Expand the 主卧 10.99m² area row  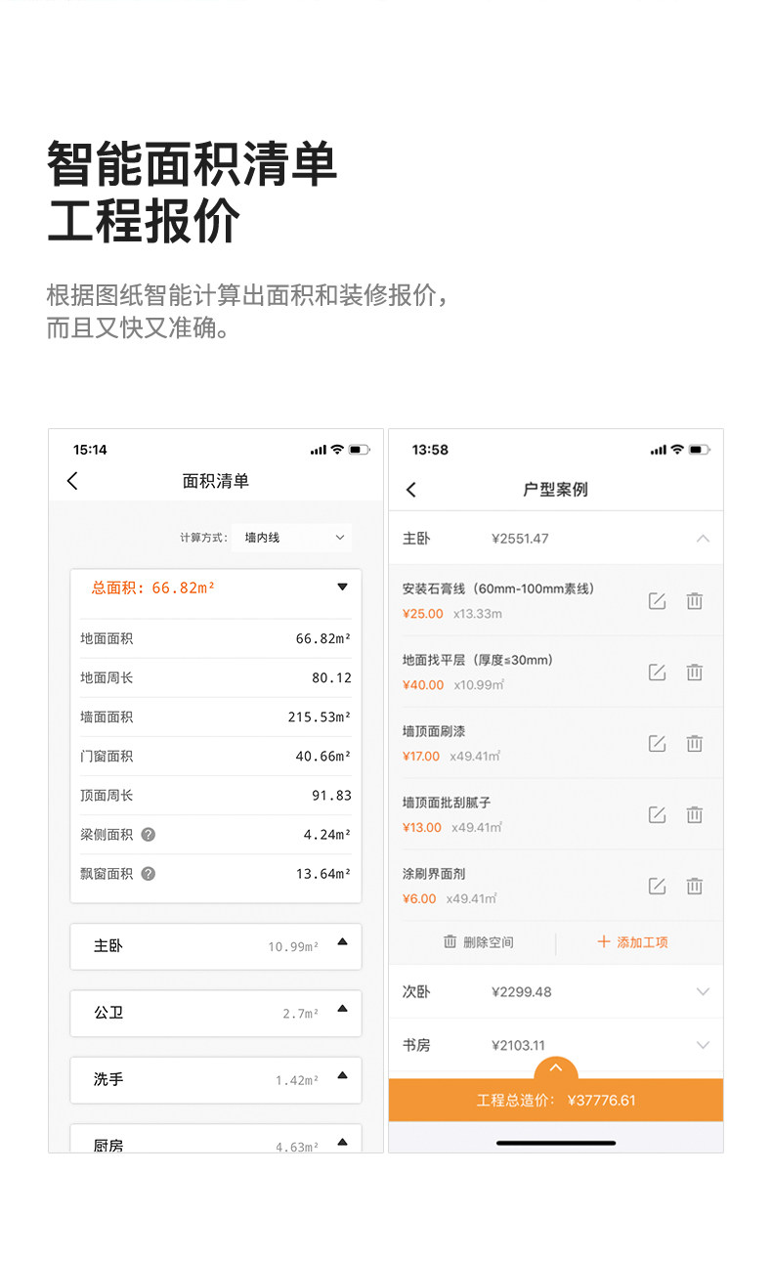coord(216,946)
